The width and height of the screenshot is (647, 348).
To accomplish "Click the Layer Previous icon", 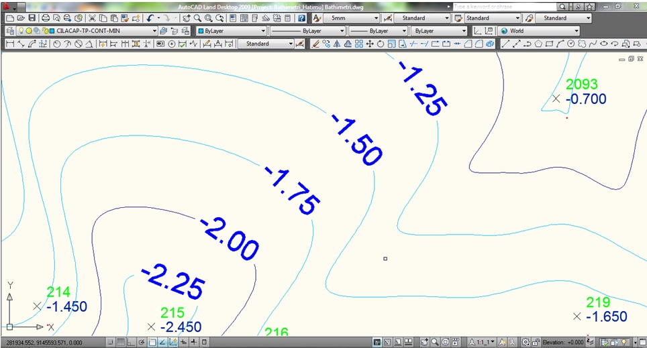I will click(174, 31).
